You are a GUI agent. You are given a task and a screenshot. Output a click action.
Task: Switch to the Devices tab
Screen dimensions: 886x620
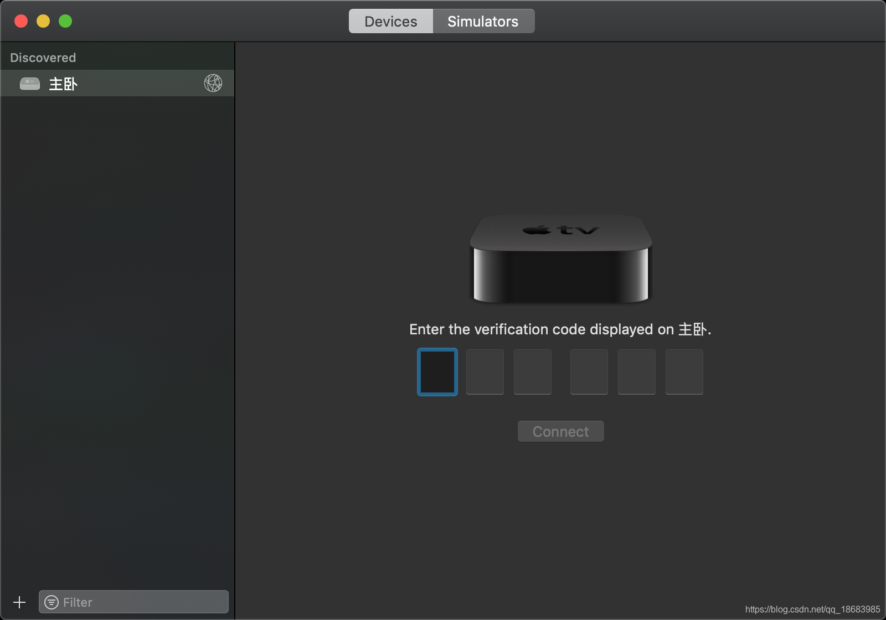[391, 22]
